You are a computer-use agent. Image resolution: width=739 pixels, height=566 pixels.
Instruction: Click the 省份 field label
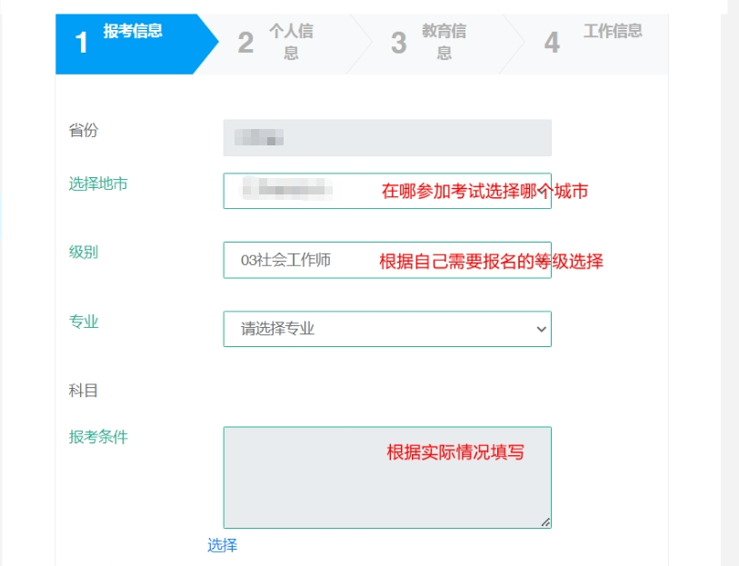(84, 131)
